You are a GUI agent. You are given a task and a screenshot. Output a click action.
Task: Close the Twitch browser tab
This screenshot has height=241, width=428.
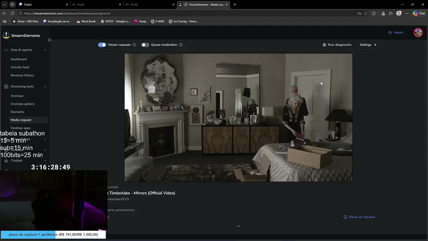pyautogui.click(x=67, y=5)
